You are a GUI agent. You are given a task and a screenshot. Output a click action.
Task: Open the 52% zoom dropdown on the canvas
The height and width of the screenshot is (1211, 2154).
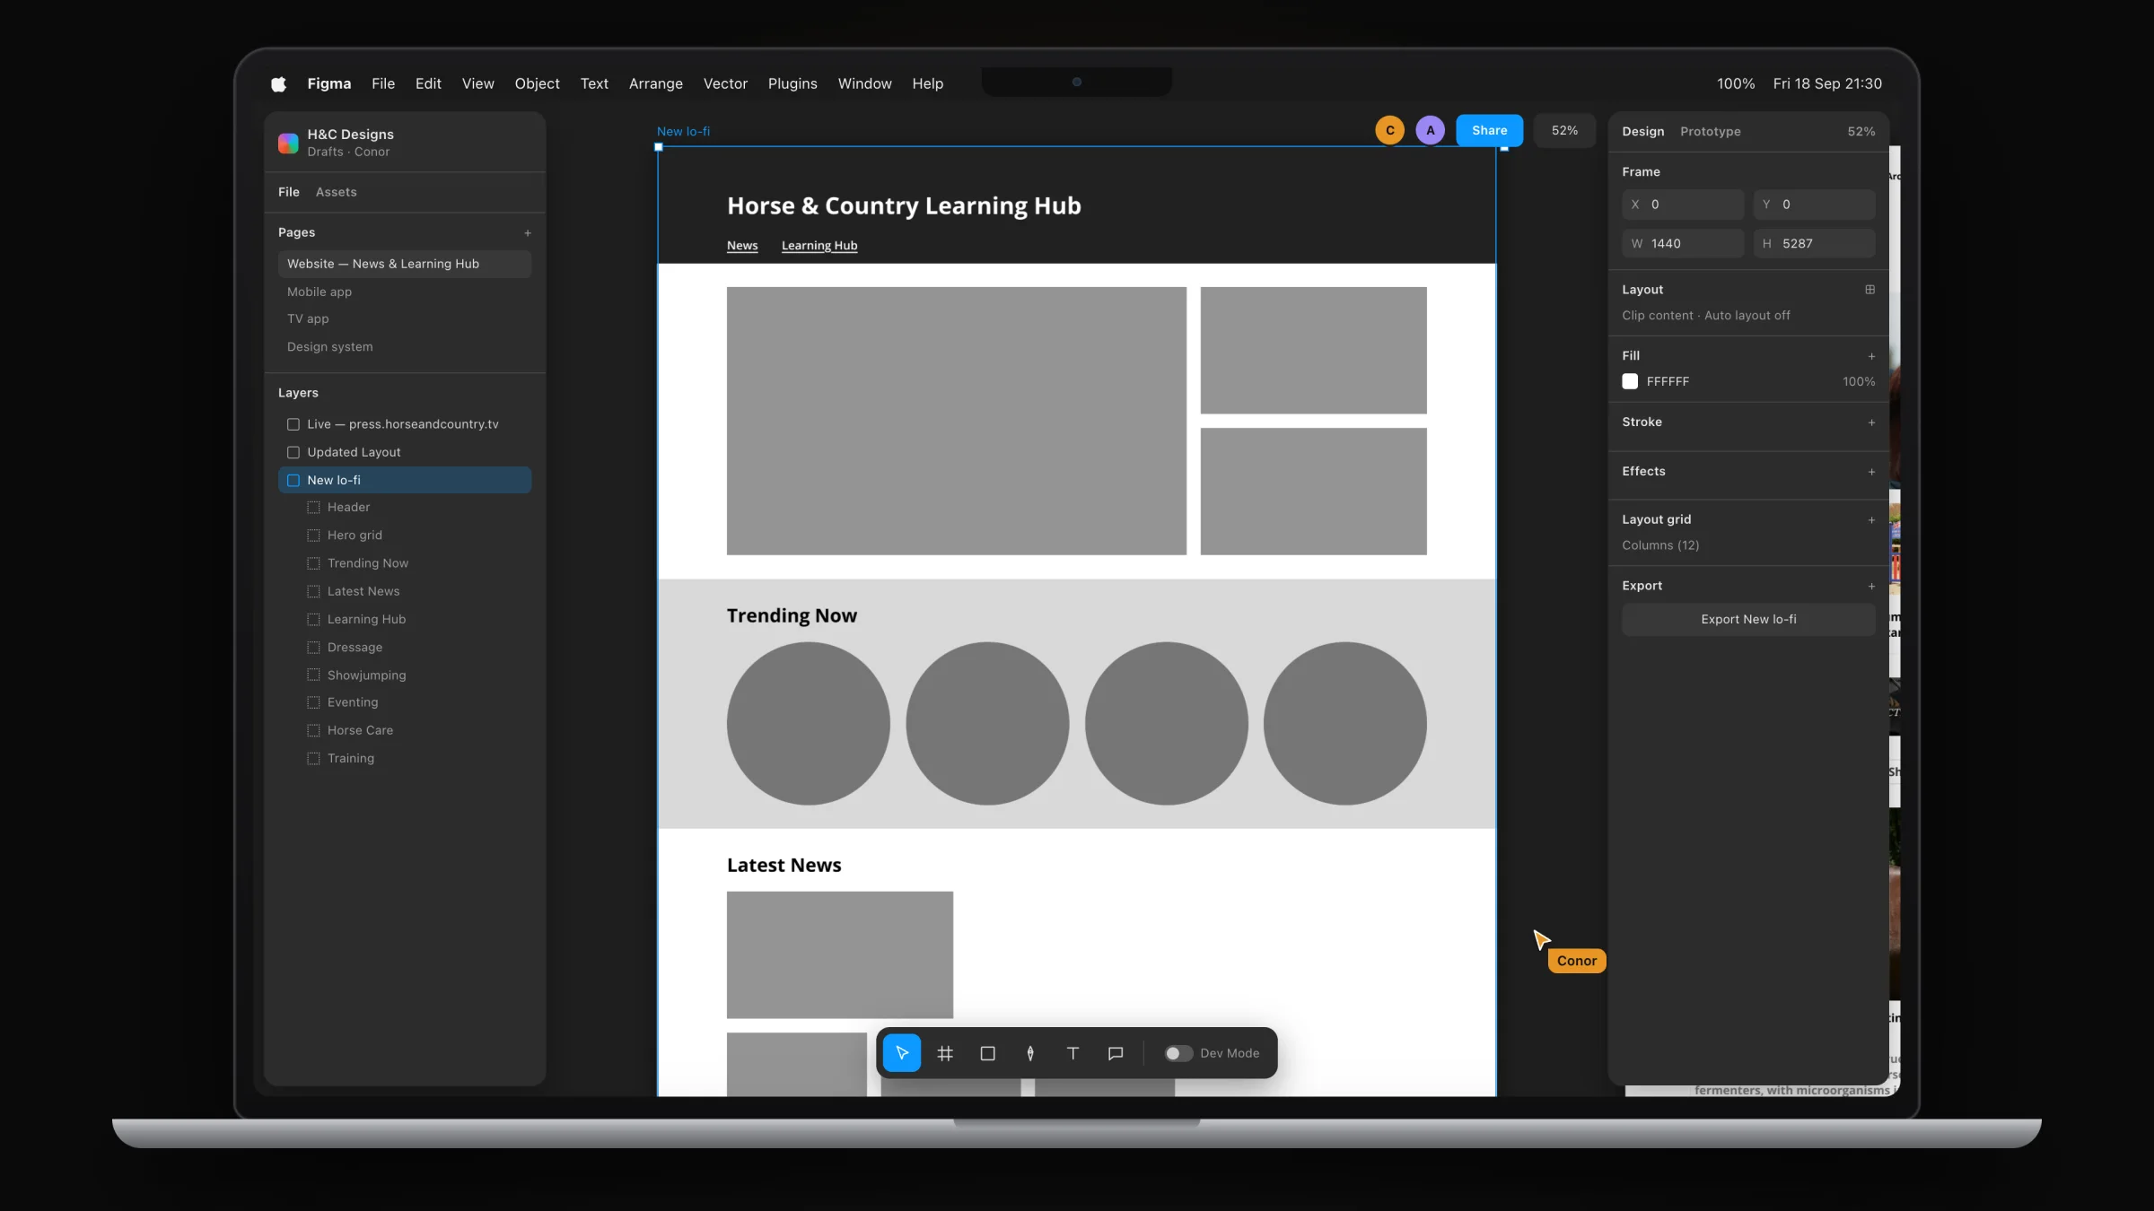(1564, 130)
